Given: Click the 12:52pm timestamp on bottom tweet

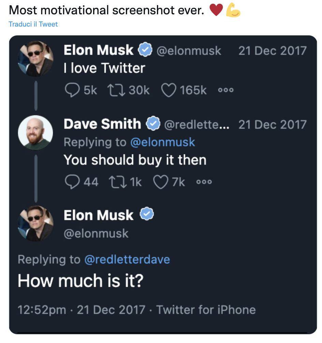Looking at the screenshot, I should (x=42, y=310).
